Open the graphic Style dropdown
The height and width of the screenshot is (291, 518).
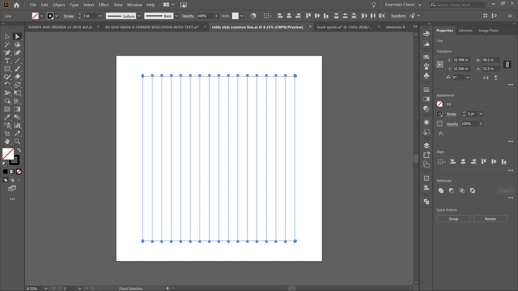[242, 16]
